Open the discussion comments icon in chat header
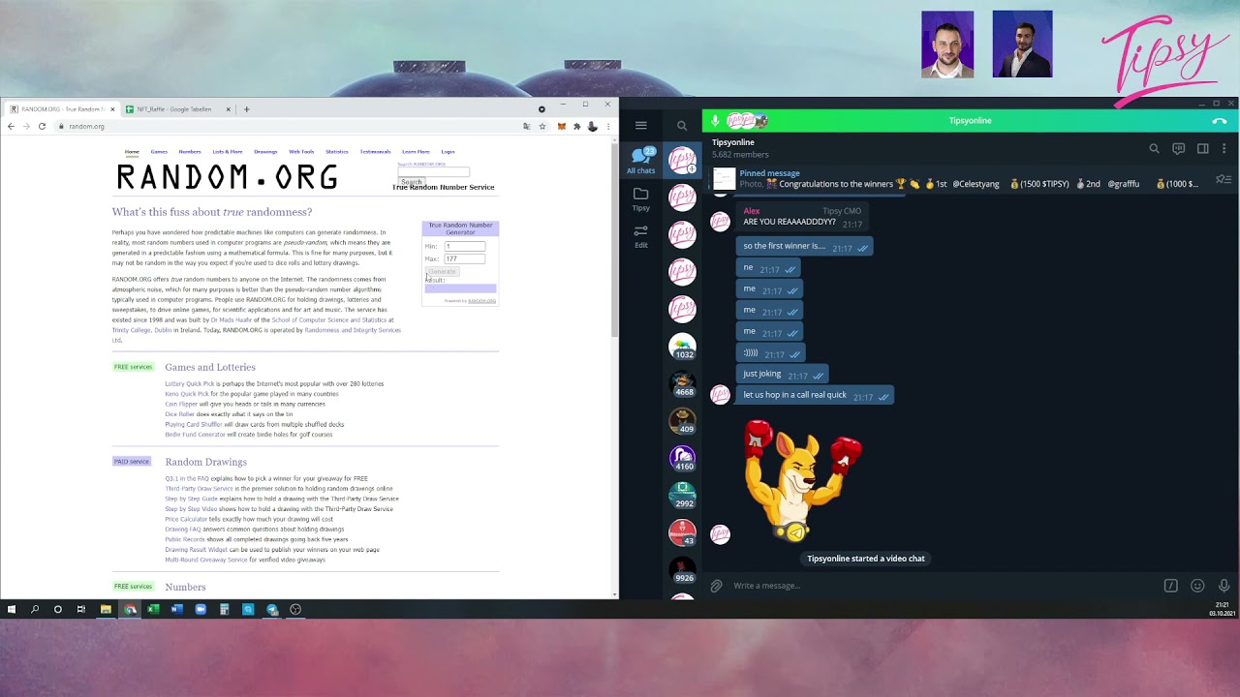 click(x=1178, y=148)
